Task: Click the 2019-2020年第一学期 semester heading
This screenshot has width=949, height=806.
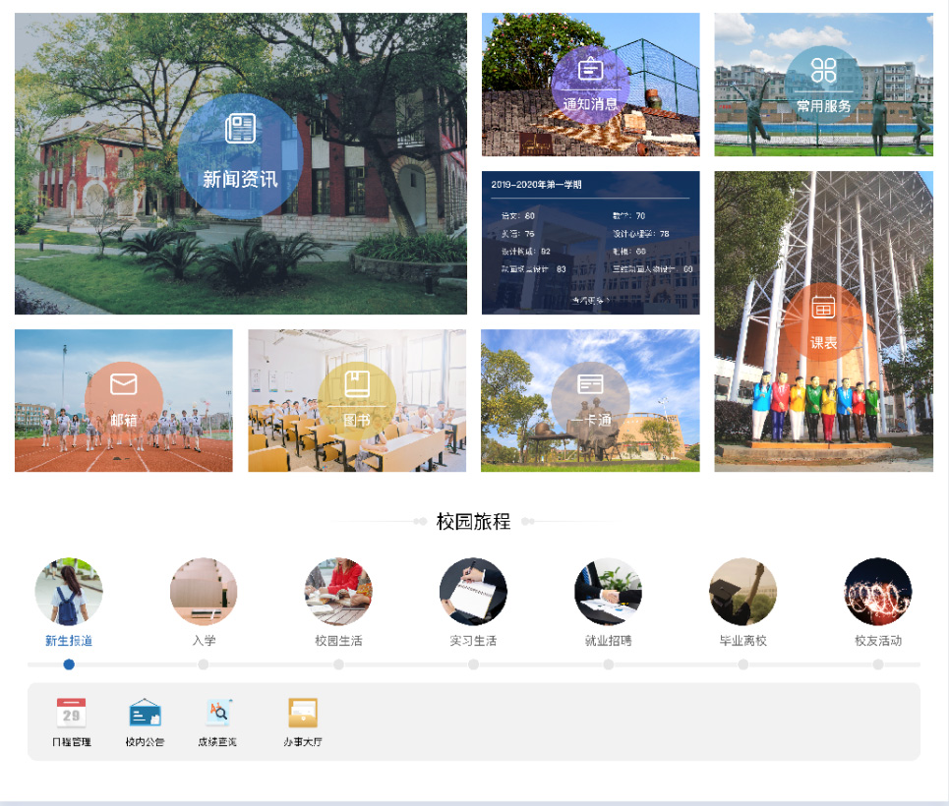Action: coord(537,184)
